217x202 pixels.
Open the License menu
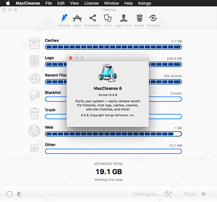[x=91, y=3]
